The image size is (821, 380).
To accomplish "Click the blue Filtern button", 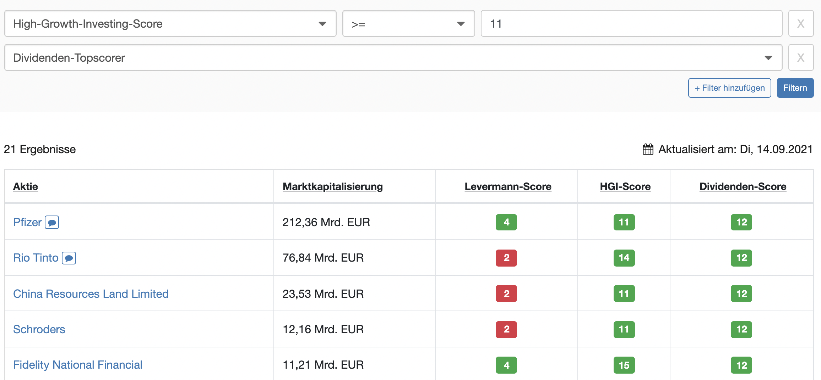I will click(x=795, y=88).
